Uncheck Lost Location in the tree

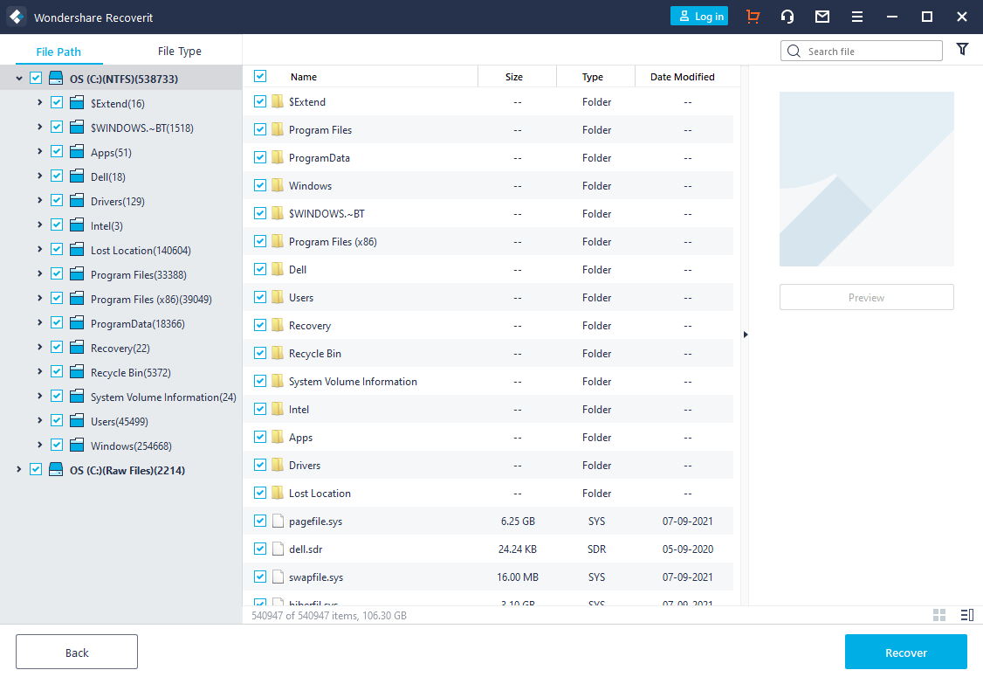coord(57,250)
